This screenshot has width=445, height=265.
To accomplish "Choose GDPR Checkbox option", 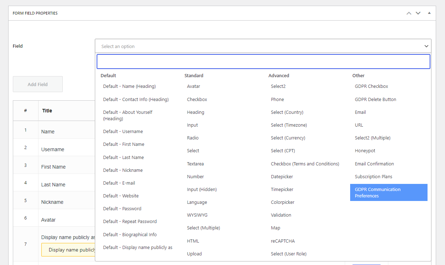I will [x=372, y=86].
